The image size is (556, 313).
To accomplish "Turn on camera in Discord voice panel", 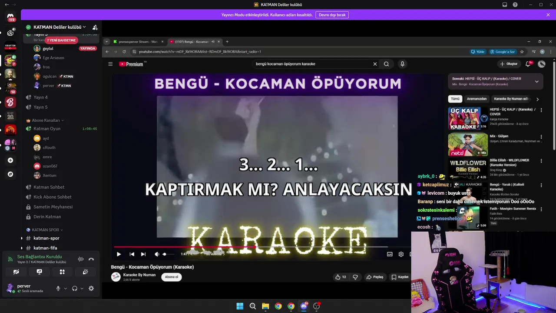I will click(16, 272).
